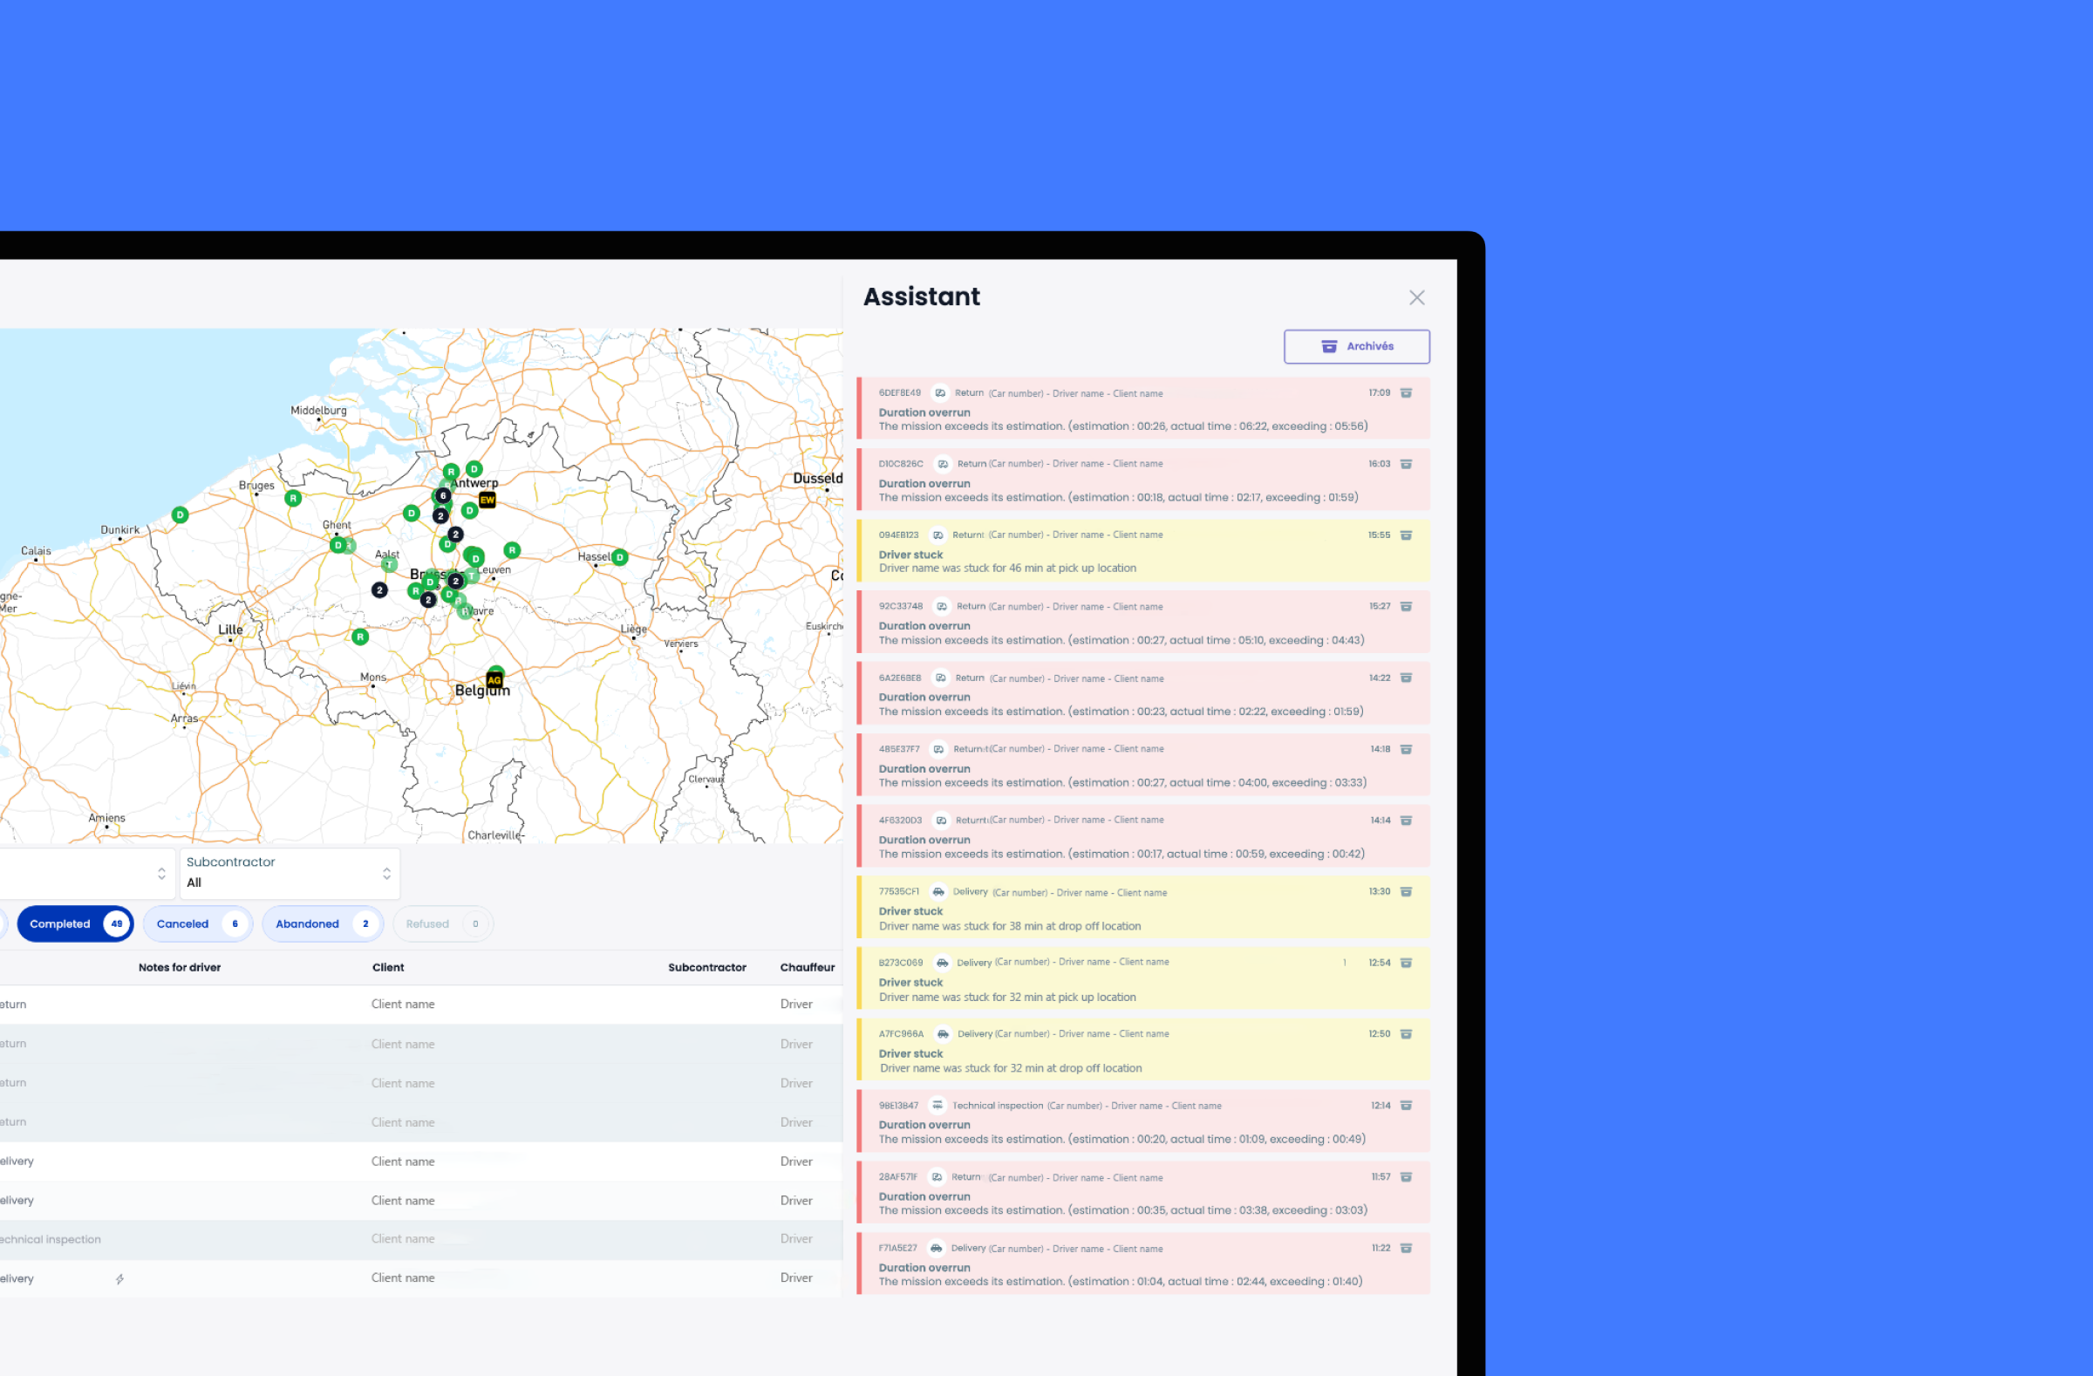Sort by the Client column header
2093x1376 pixels.
click(x=388, y=967)
